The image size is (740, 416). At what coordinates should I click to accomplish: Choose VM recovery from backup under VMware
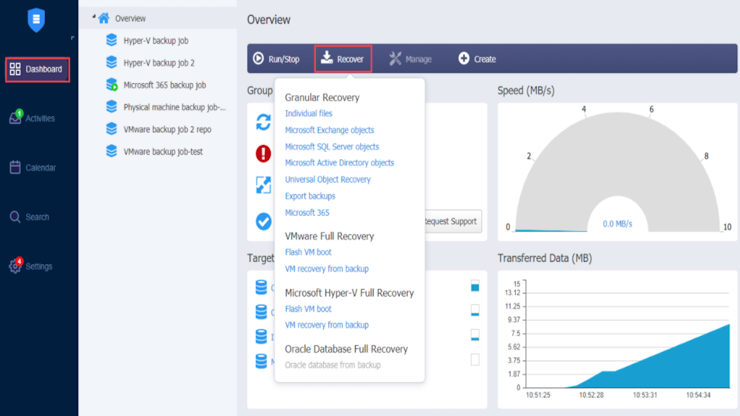tap(327, 269)
